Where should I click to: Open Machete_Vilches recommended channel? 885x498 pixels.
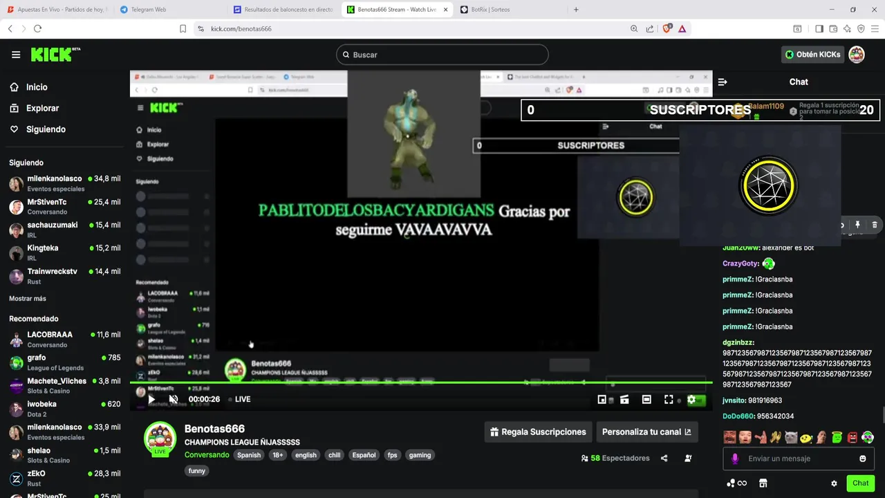pyautogui.click(x=65, y=386)
